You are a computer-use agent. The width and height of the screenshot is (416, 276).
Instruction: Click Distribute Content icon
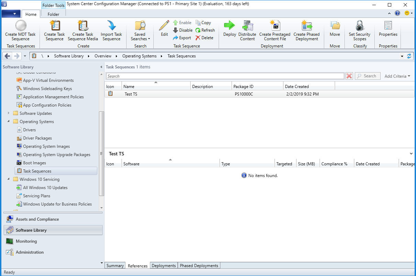point(248,26)
